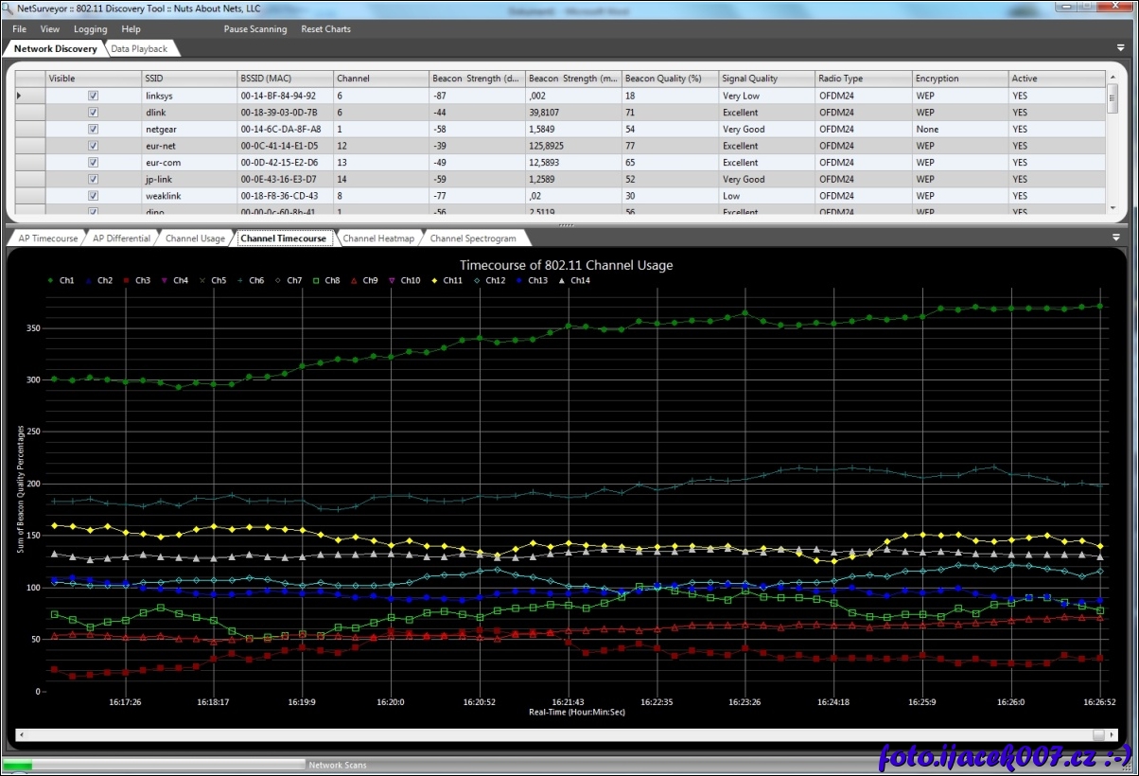Click the NetSurveyor app icon in title bar
The width and height of the screenshot is (1139, 776).
tap(9, 9)
